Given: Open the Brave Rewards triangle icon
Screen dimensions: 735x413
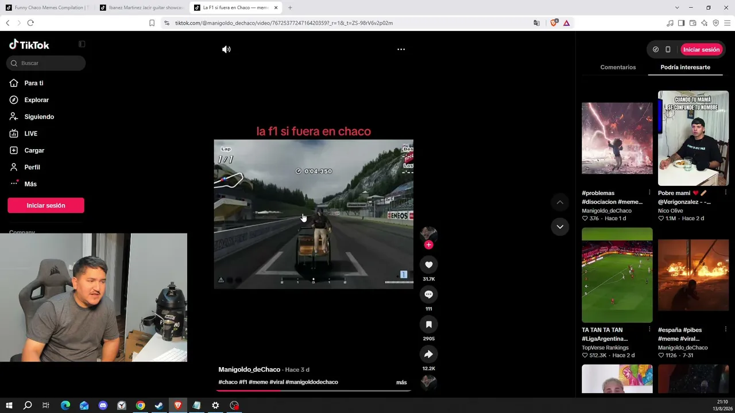Looking at the screenshot, I should [567, 23].
